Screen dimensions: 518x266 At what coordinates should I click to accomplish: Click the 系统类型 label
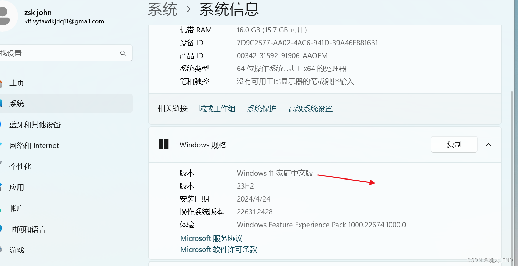194,69
